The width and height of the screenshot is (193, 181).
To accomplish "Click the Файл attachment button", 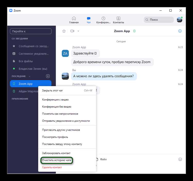I will pyautogui.click(x=101, y=159).
